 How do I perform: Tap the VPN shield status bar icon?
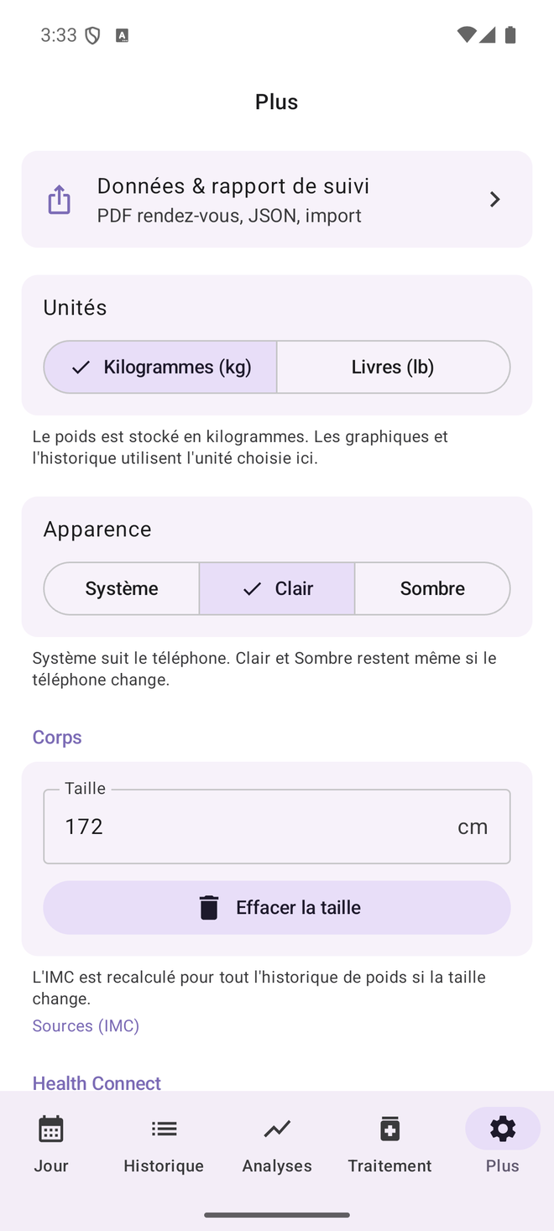pyautogui.click(x=92, y=35)
